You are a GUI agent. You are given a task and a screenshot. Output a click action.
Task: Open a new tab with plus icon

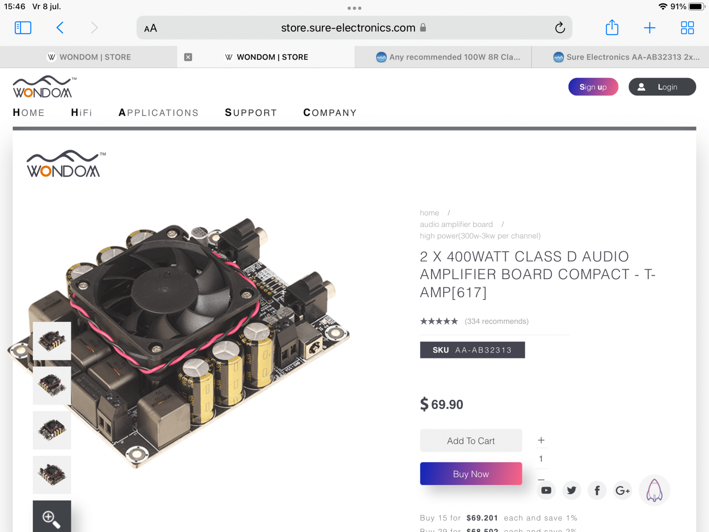pyautogui.click(x=649, y=28)
